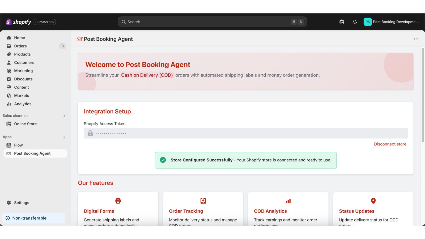
Task: Open the Sidekick assistant icon
Action: [342, 22]
